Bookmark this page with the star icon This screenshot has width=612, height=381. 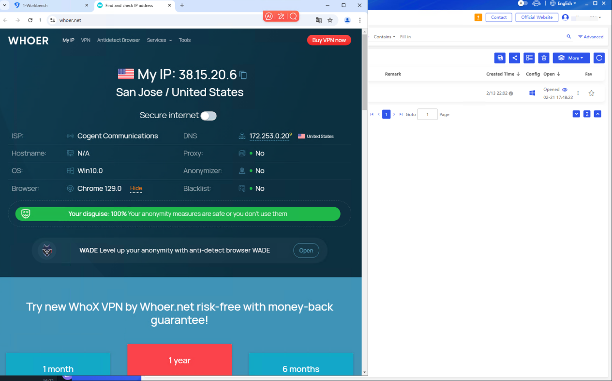tap(330, 20)
